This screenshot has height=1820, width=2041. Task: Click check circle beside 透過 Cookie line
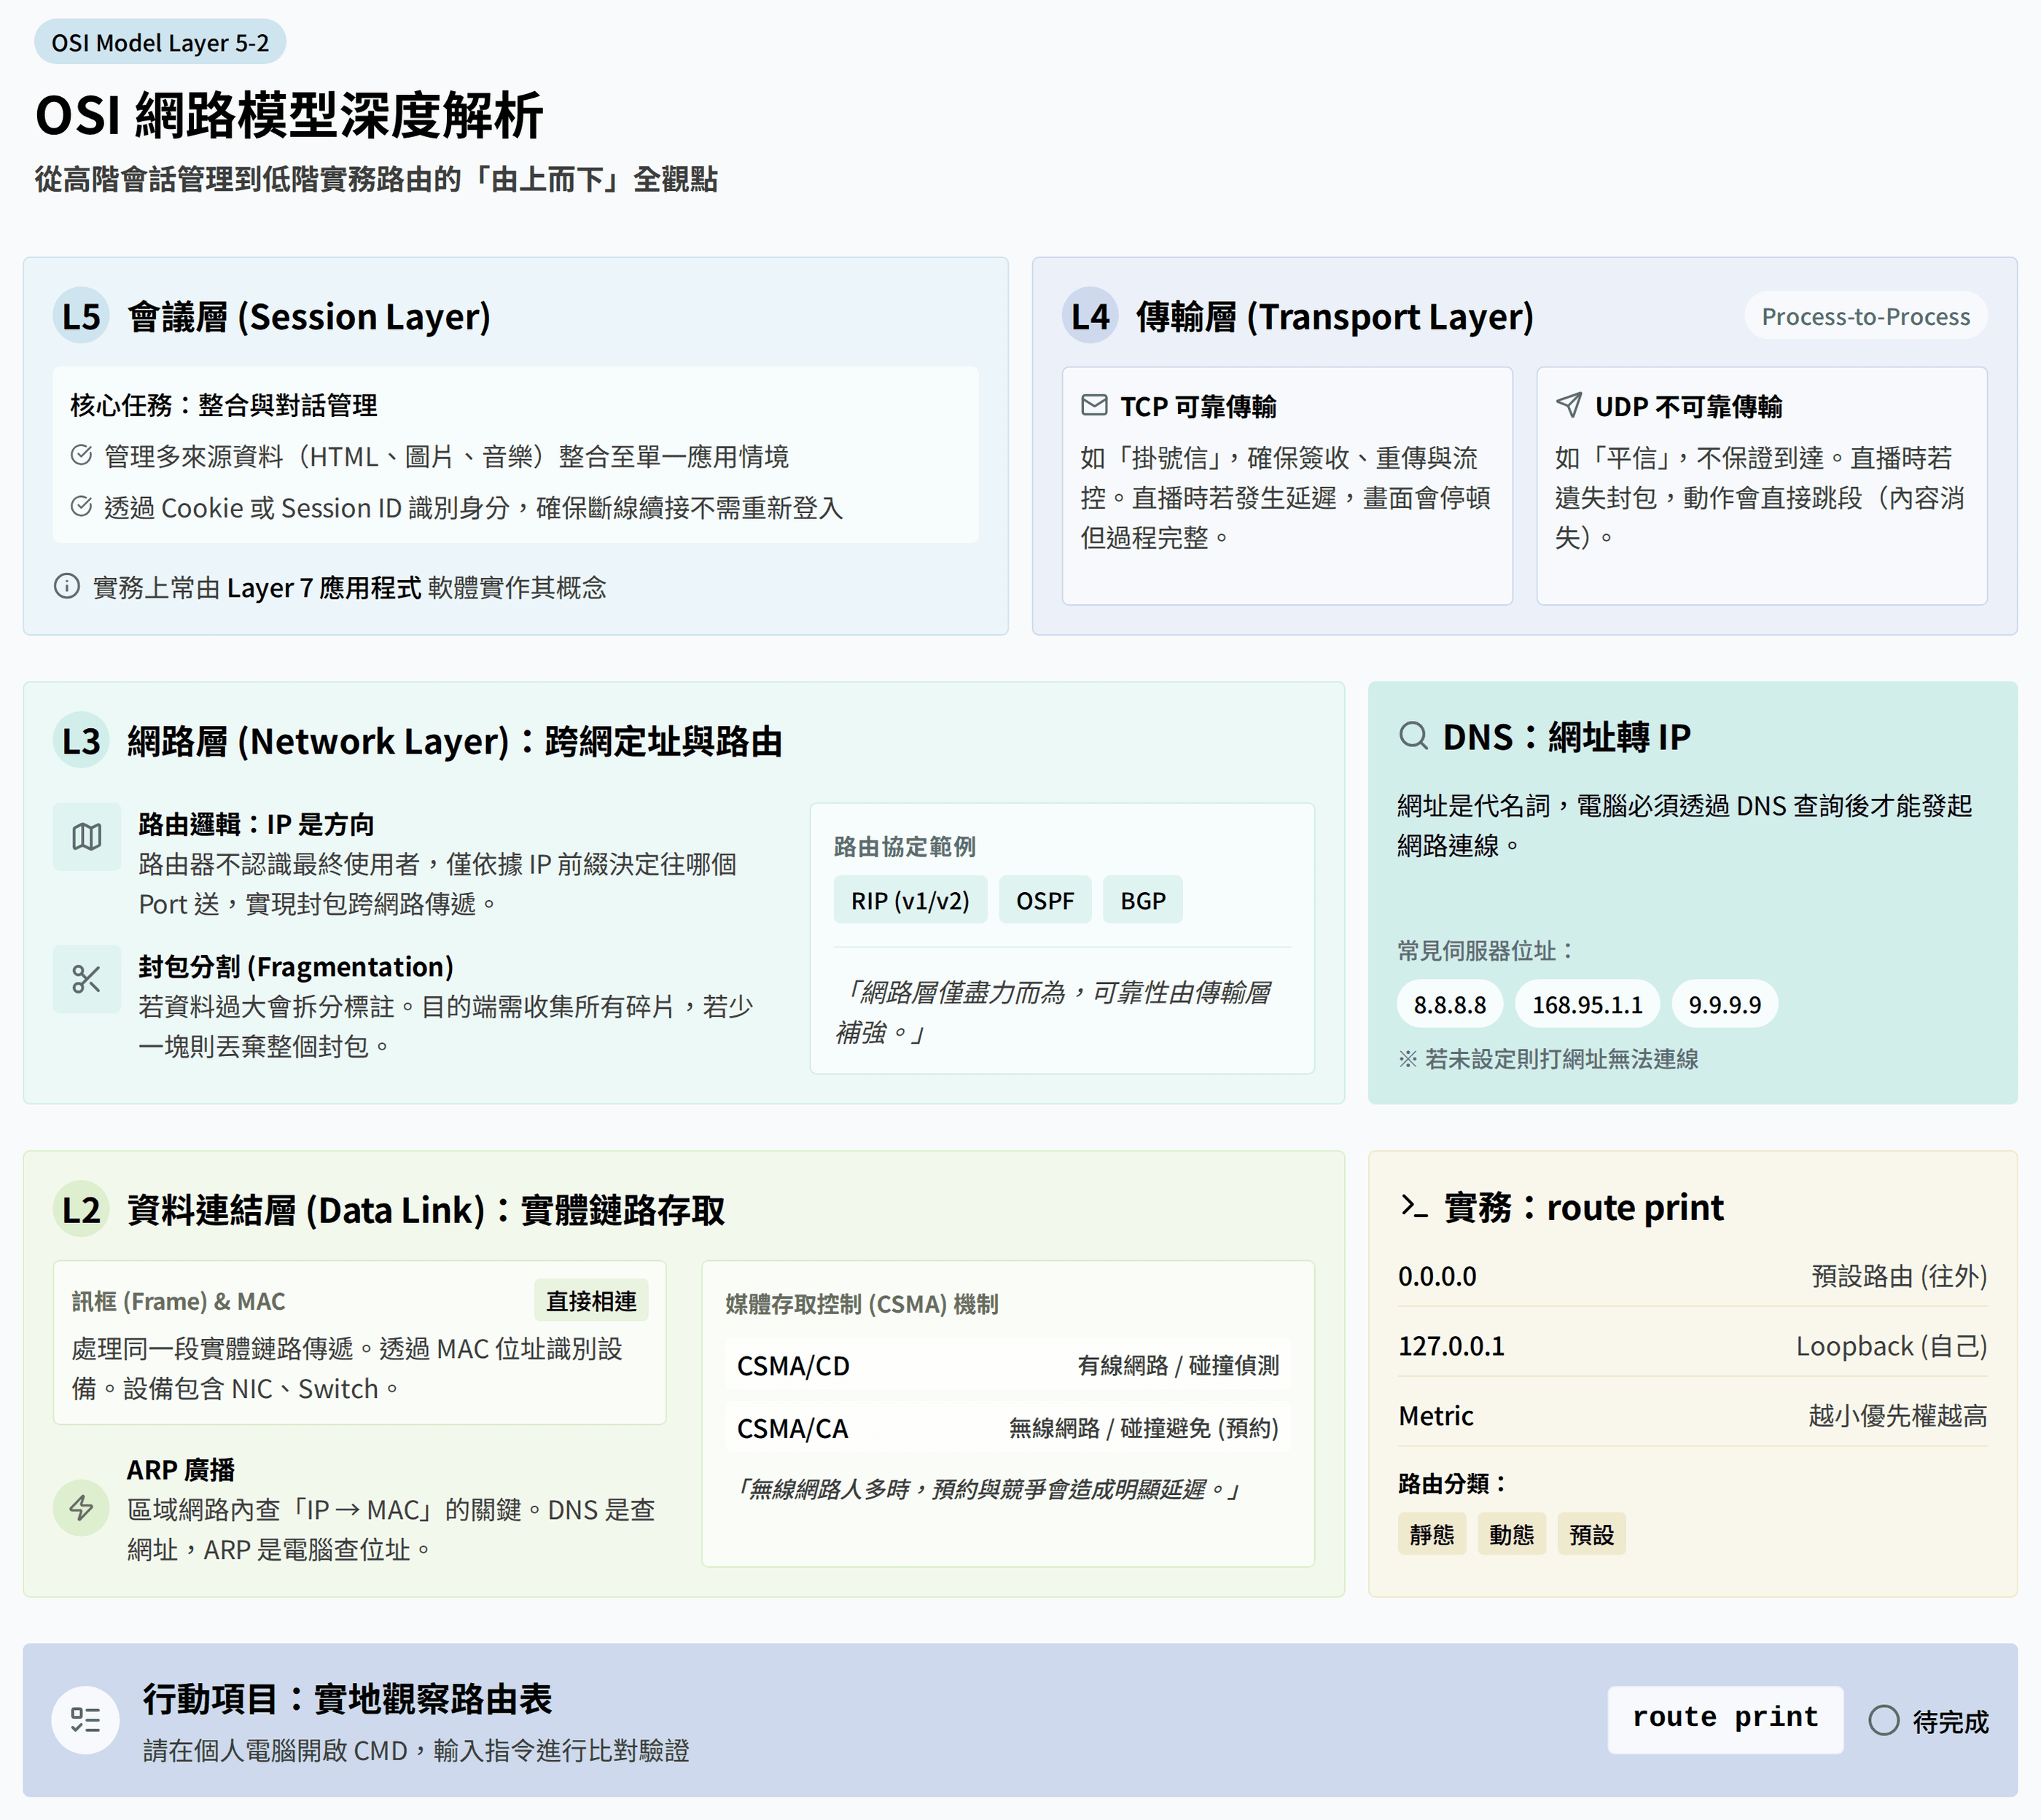pos(82,507)
